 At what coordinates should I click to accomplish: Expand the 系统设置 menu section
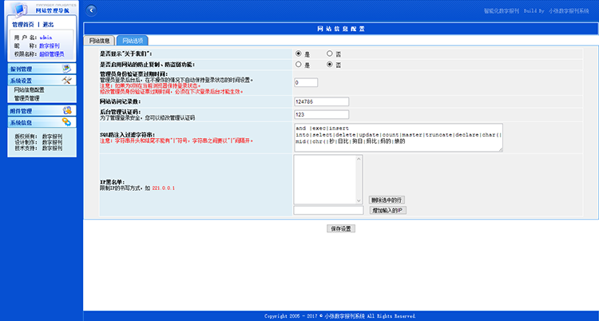[x=42, y=80]
